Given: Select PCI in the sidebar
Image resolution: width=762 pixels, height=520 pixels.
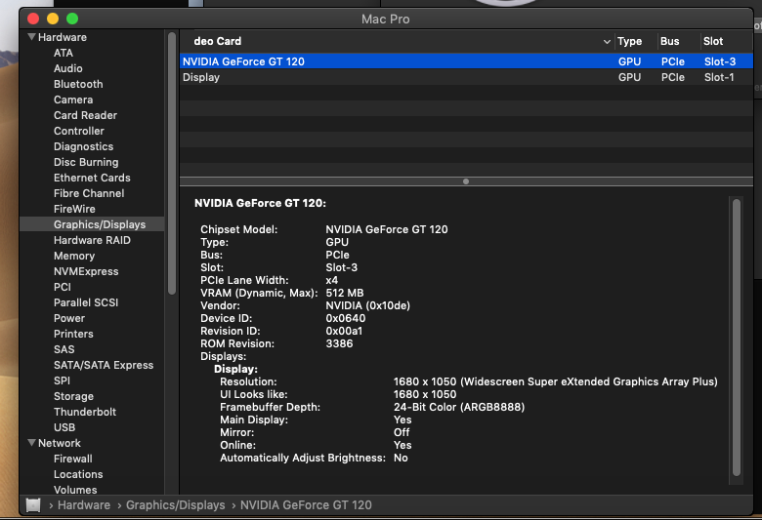Looking at the screenshot, I should (63, 287).
